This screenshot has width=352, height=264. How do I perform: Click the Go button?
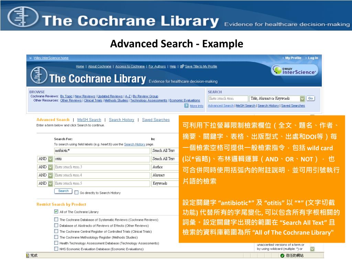(310, 98)
